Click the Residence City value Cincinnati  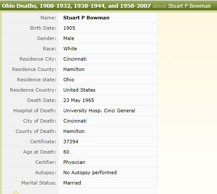75,59
